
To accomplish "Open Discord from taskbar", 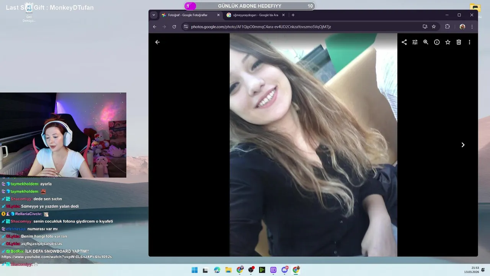I will click(285, 270).
